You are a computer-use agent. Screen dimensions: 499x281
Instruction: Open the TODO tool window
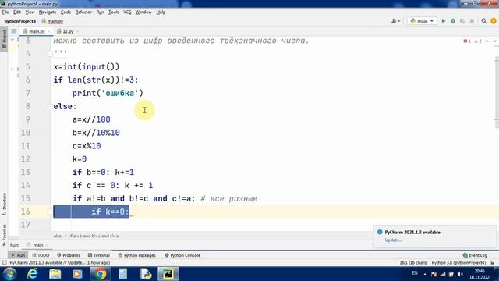41,255
